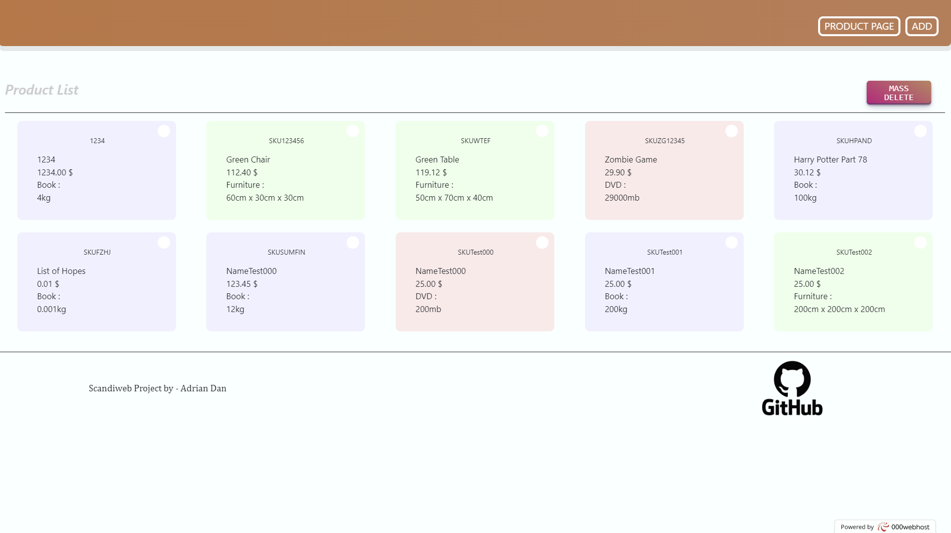Tick the checkbox on Zombie Game card
The width and height of the screenshot is (951, 533).
(731, 131)
